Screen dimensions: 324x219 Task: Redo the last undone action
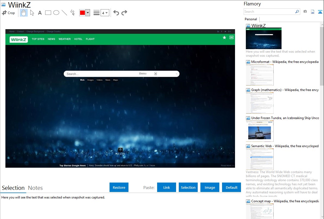pos(124,13)
